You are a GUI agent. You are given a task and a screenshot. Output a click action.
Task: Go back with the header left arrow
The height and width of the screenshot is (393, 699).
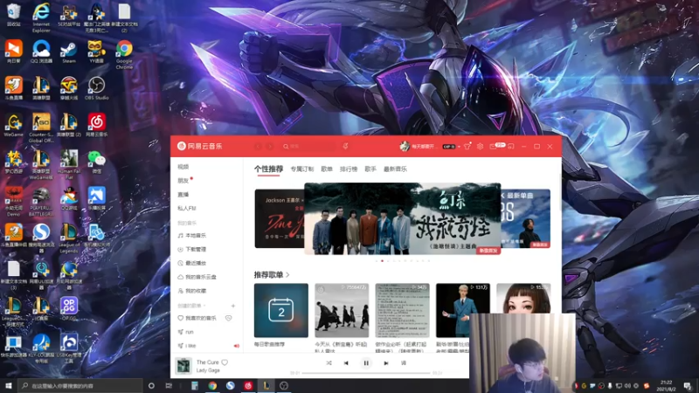pos(258,146)
